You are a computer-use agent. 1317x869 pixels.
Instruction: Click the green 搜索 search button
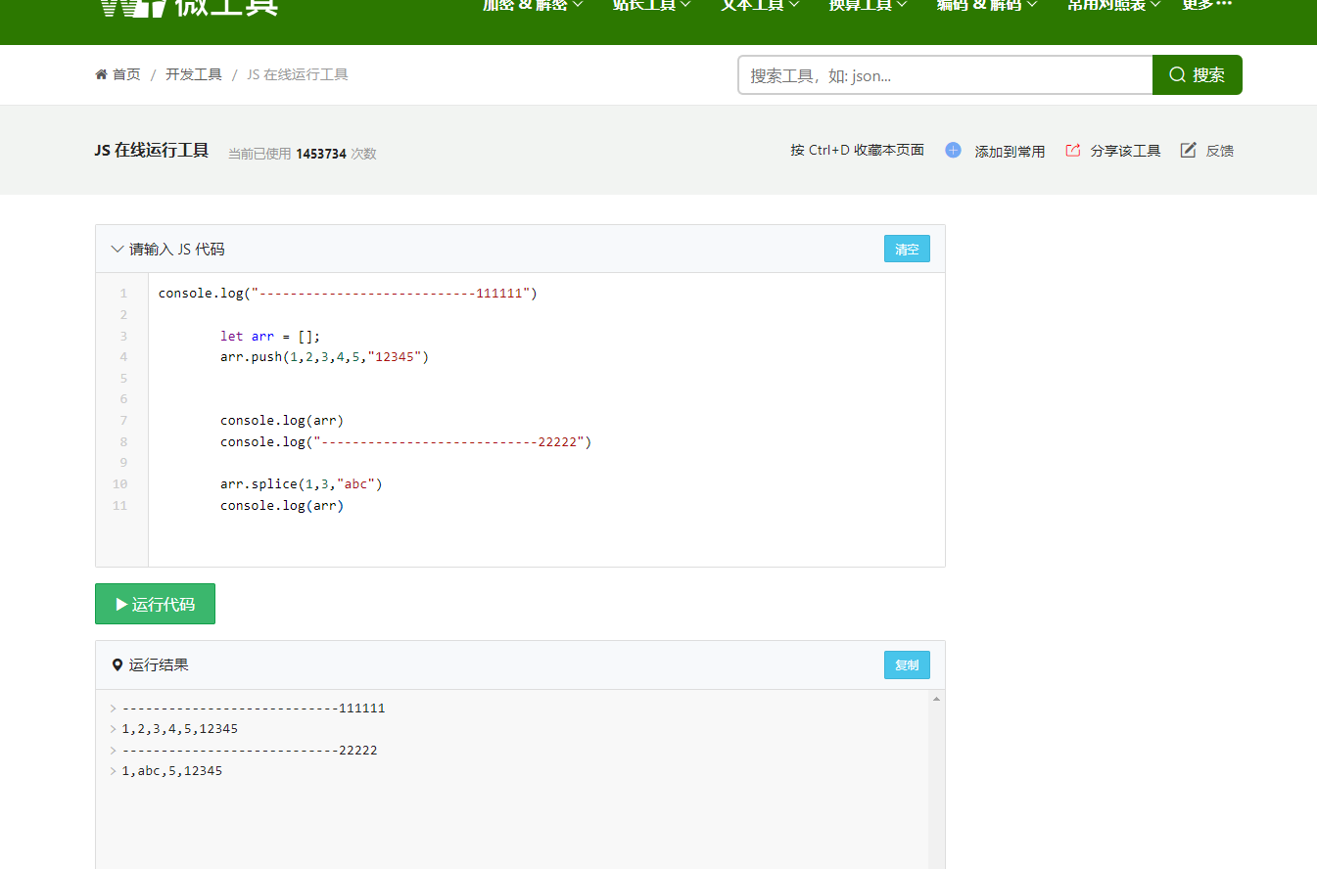(1197, 75)
